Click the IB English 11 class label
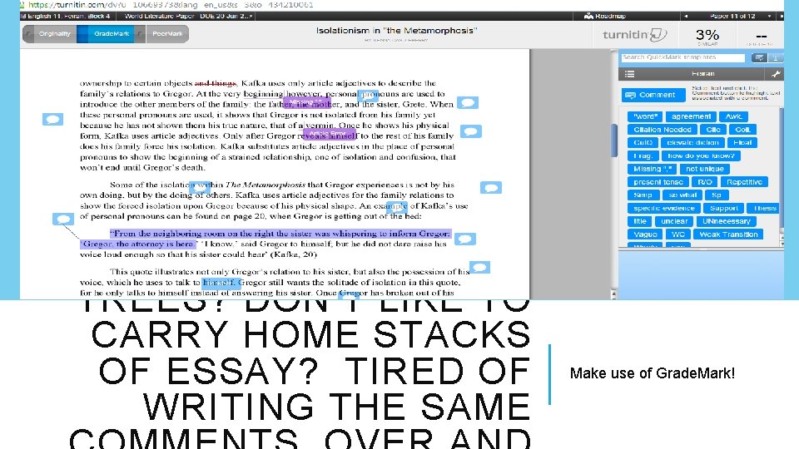The height and width of the screenshot is (449, 799). 65,17
